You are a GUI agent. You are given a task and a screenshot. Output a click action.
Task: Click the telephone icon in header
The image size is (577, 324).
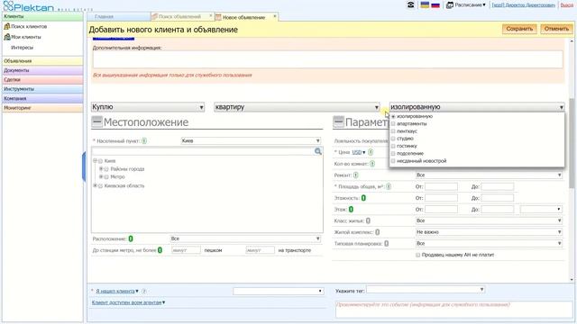tap(411, 5)
